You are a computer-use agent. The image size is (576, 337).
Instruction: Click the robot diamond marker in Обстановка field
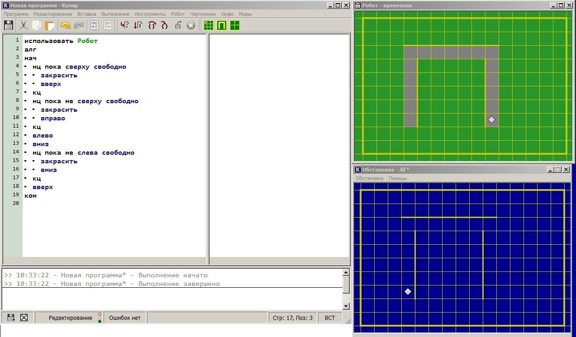coord(408,292)
